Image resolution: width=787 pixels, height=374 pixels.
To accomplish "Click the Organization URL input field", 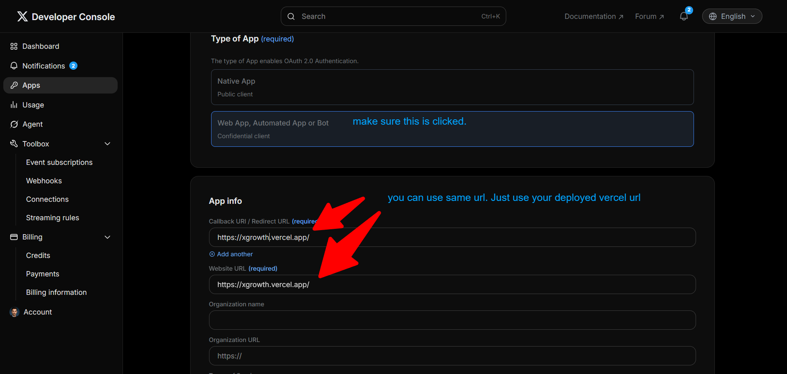I will point(452,356).
